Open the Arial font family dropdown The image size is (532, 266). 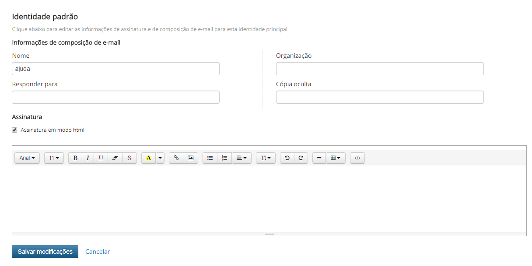(27, 158)
